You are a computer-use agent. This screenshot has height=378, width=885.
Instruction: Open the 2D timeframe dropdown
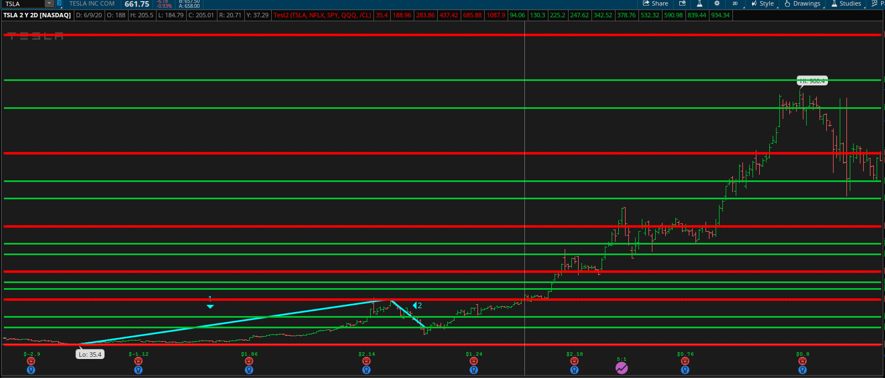[735, 3]
